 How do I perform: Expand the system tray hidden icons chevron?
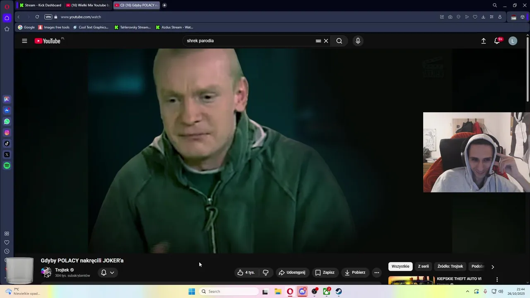[x=467, y=291]
